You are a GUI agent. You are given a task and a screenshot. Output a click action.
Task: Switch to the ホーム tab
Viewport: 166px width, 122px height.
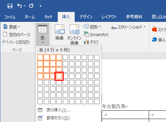pos(30,17)
